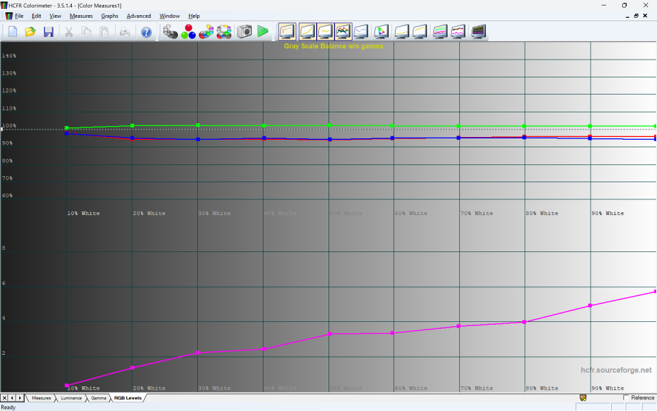Open a file with the folder icon
657x411 pixels.
click(30, 32)
